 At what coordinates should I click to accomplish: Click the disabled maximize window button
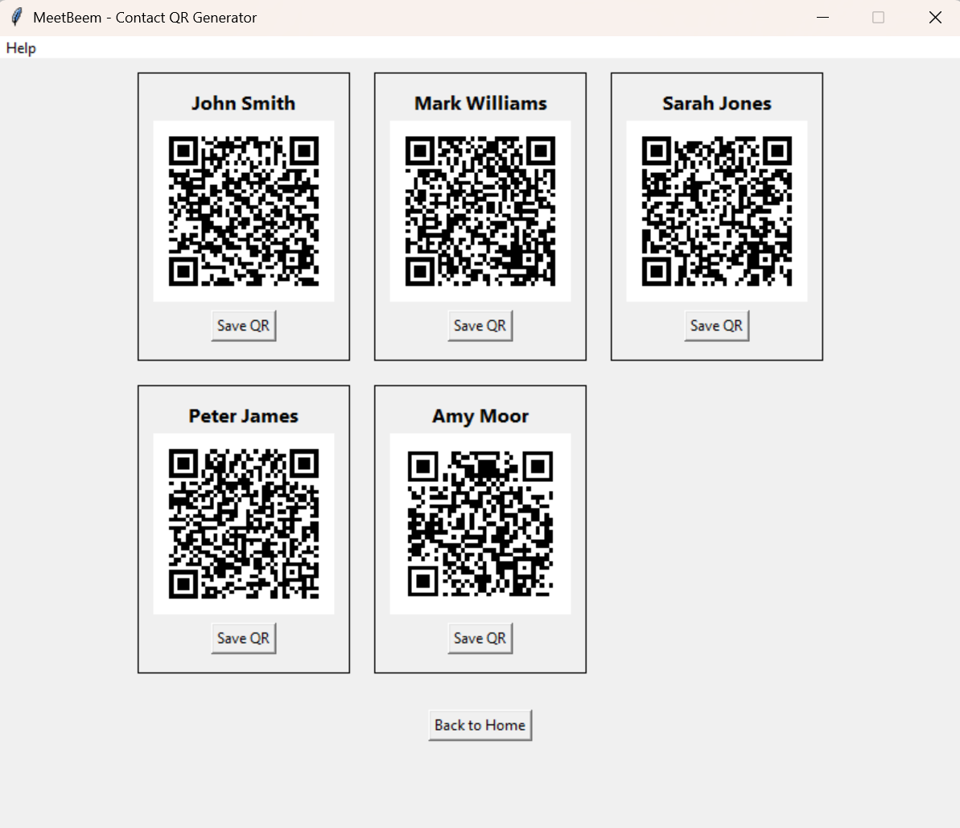click(x=878, y=18)
